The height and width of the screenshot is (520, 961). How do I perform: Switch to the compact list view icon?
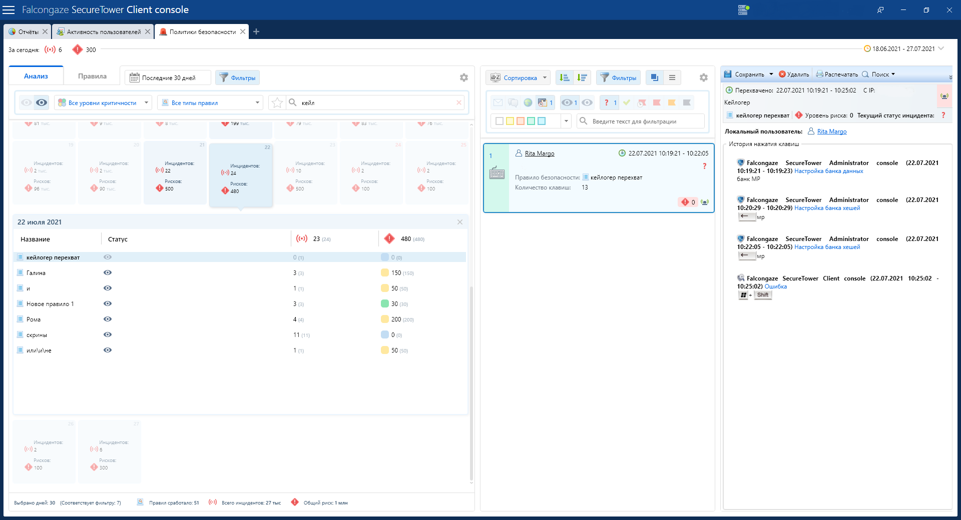[x=672, y=77]
